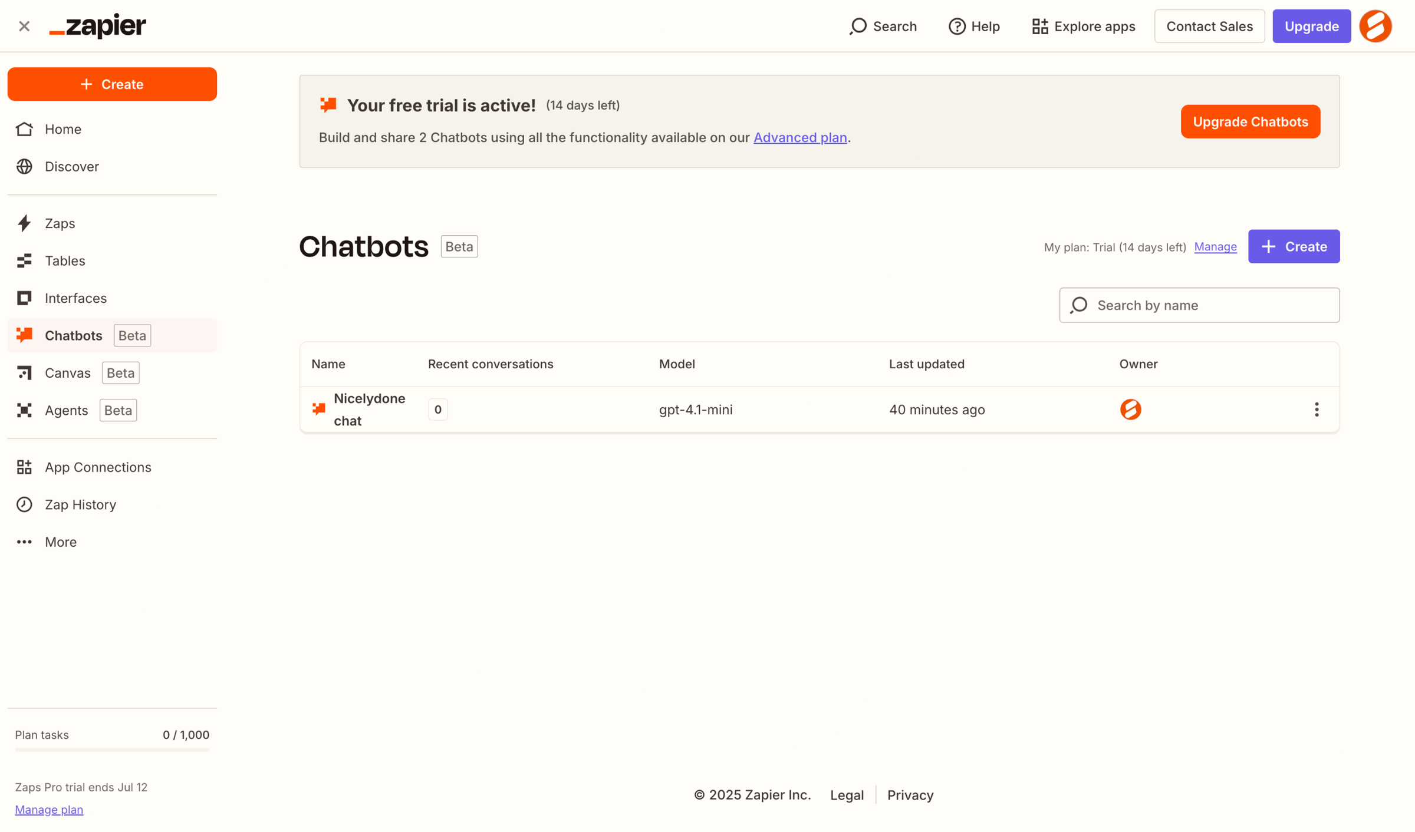The height and width of the screenshot is (832, 1415).
Task: Click the purple Create chatbot button
Action: click(1294, 246)
